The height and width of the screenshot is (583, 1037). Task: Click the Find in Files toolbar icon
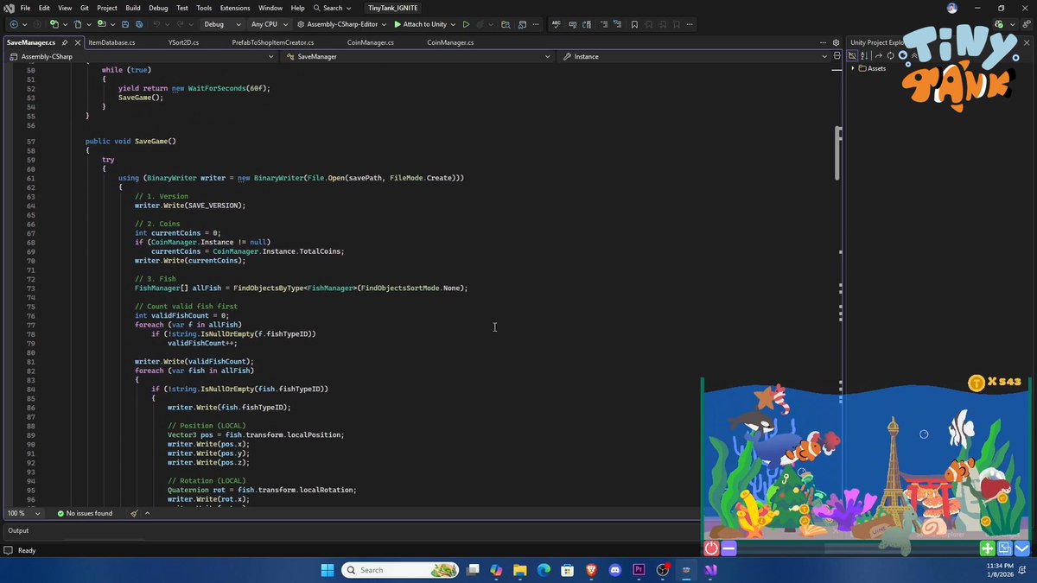click(x=506, y=24)
